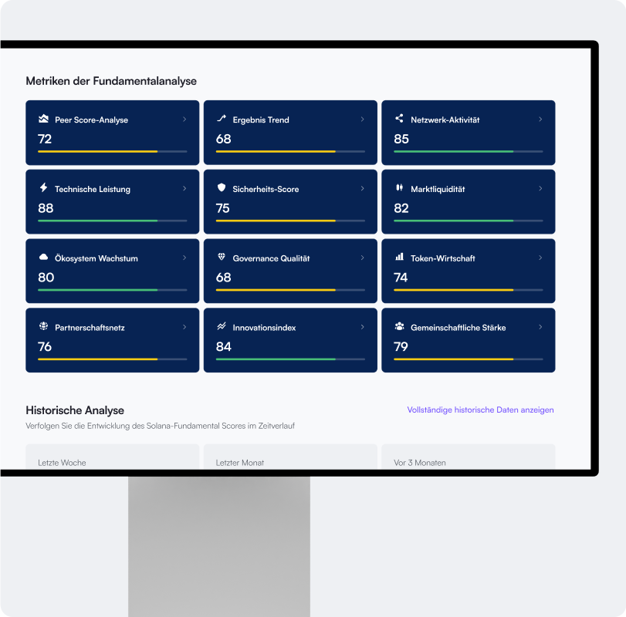Click the Sicherheits-Score value 75
Image resolution: width=626 pixels, height=617 pixels.
tap(223, 208)
